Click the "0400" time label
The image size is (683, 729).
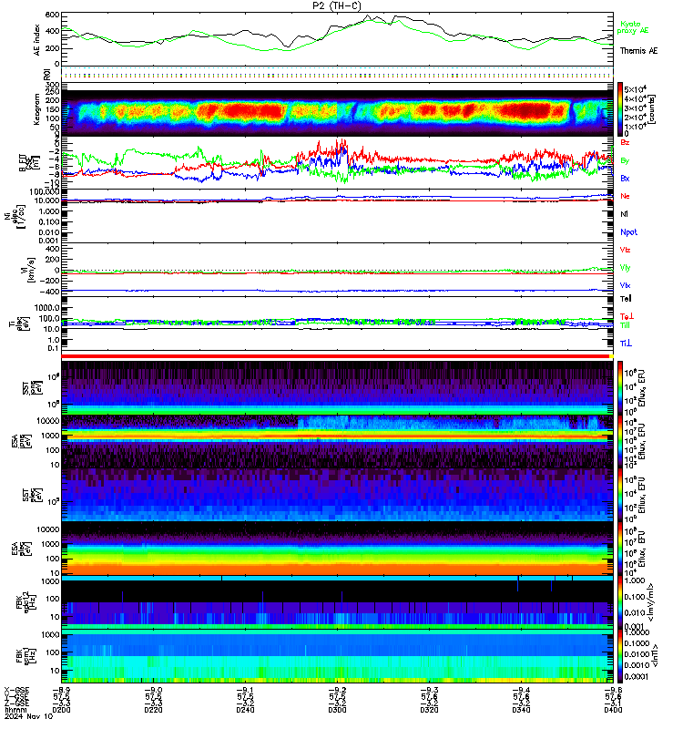(613, 710)
